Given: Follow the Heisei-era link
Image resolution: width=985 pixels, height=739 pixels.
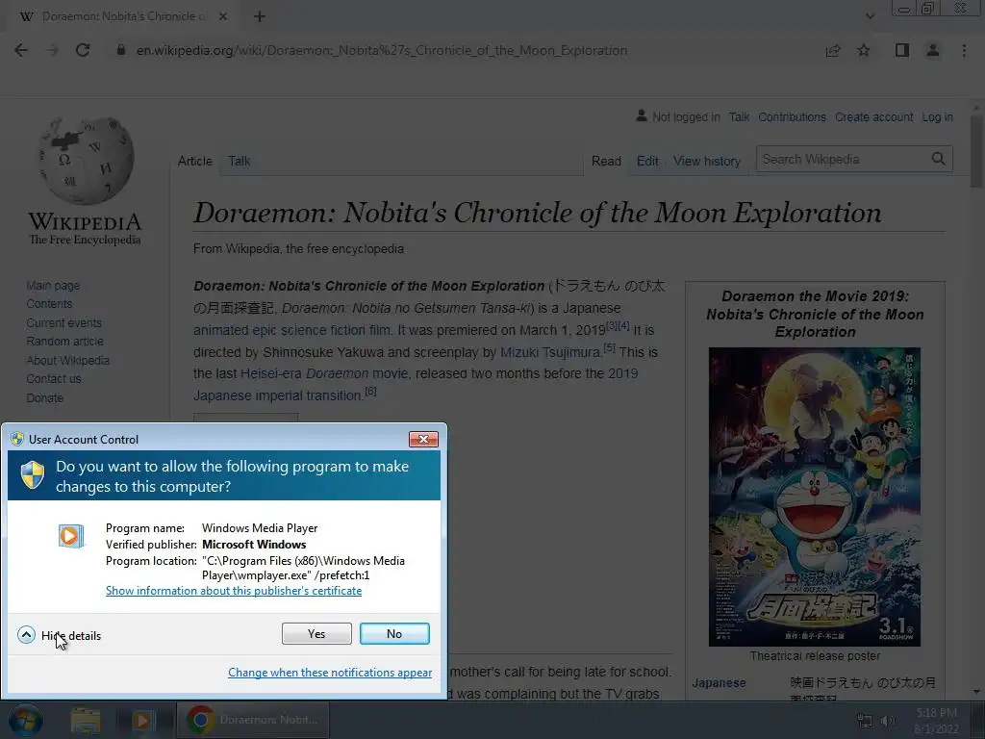Looking at the screenshot, I should pos(270,373).
